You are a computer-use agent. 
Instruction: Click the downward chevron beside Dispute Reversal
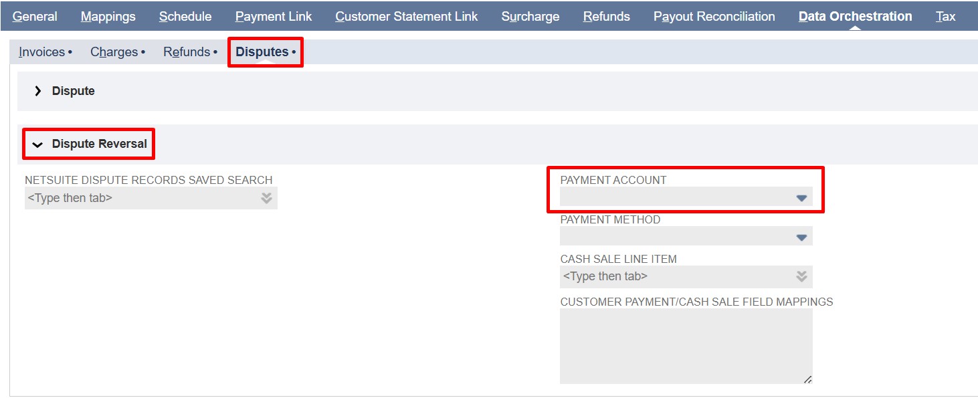(x=38, y=143)
